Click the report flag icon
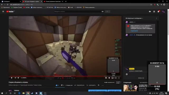Viewport: 169px width, 95px height. [x=98, y=85]
